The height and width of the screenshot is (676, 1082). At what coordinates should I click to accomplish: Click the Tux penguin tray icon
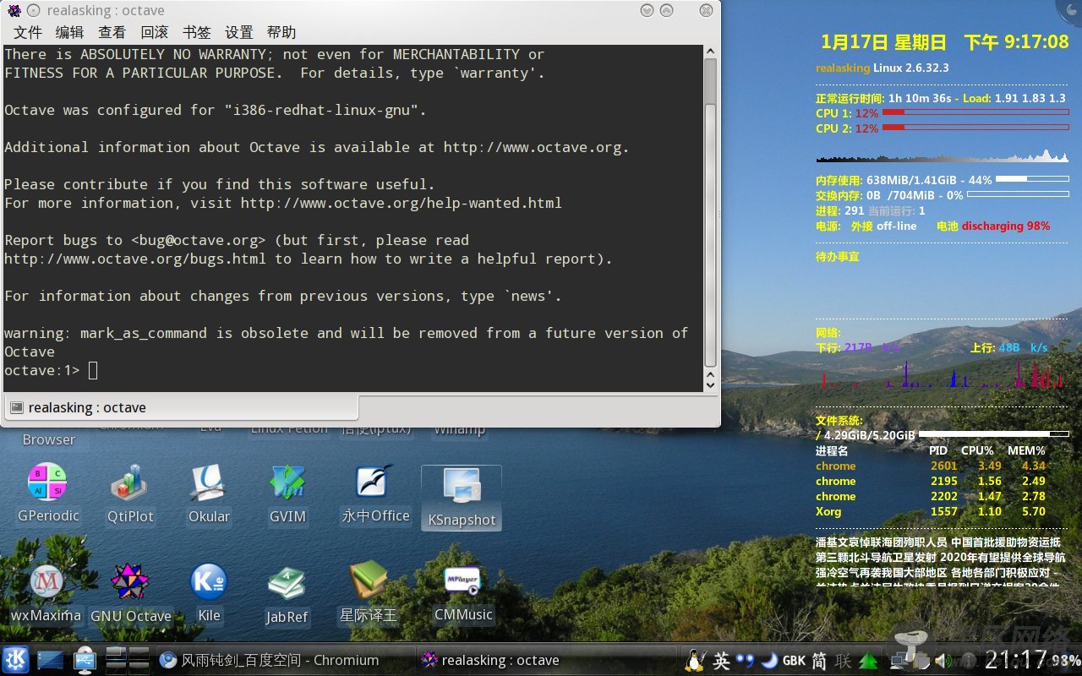pos(696,660)
